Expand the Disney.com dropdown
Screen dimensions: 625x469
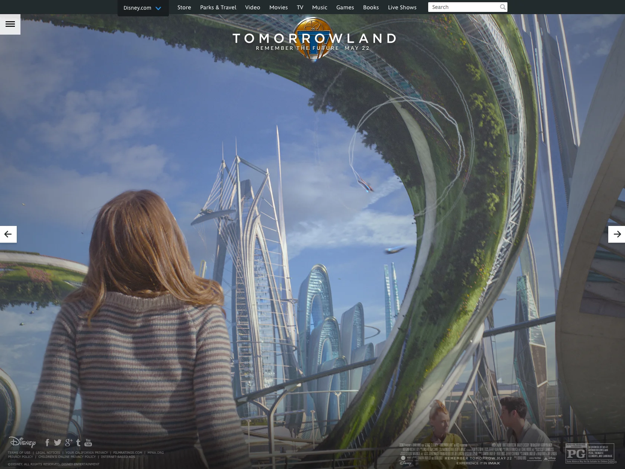(x=143, y=8)
